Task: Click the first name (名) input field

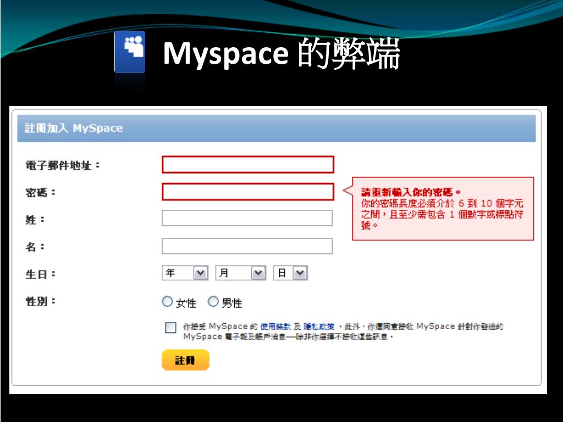Action: point(247,246)
